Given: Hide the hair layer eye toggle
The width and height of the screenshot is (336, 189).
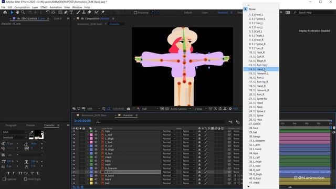Looking at the screenshot, I should 74,183.
